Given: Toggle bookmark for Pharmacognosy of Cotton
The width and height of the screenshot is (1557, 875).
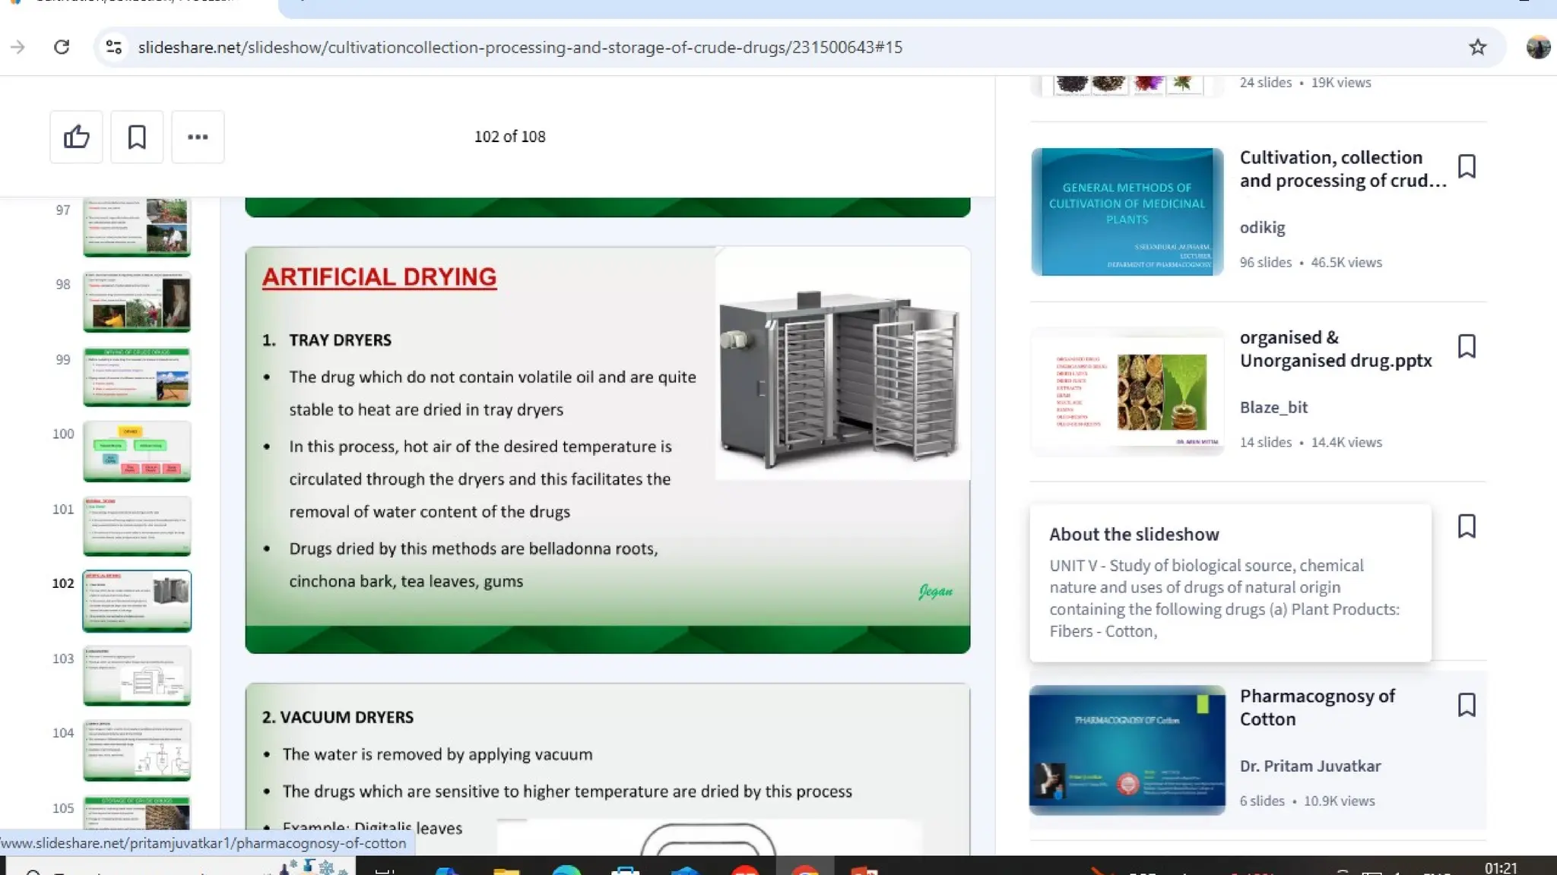Looking at the screenshot, I should tap(1467, 705).
